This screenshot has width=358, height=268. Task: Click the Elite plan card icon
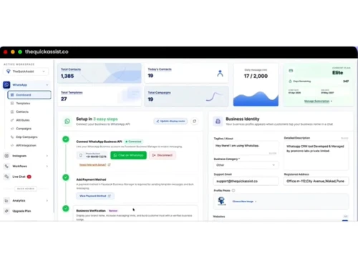pos(291,71)
